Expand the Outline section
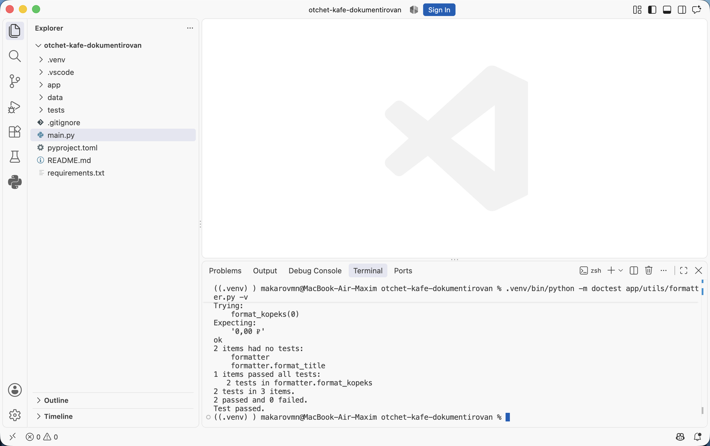Image resolution: width=710 pixels, height=446 pixels. point(113,400)
